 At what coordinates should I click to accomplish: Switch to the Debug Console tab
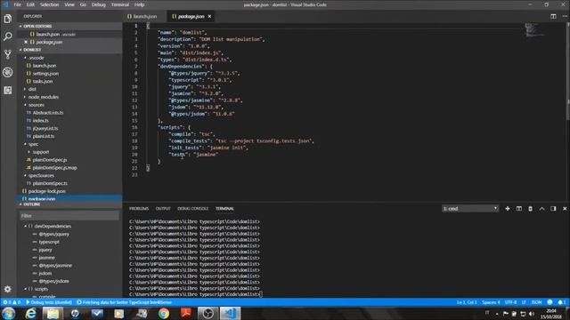pos(192,209)
